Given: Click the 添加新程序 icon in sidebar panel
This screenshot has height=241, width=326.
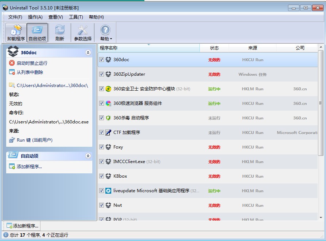Looking at the screenshot, I should [x=11, y=166].
